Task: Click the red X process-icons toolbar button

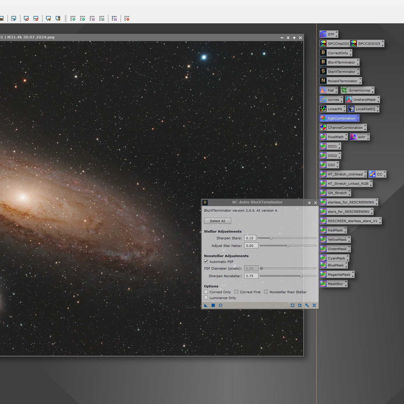Action: click(x=127, y=19)
